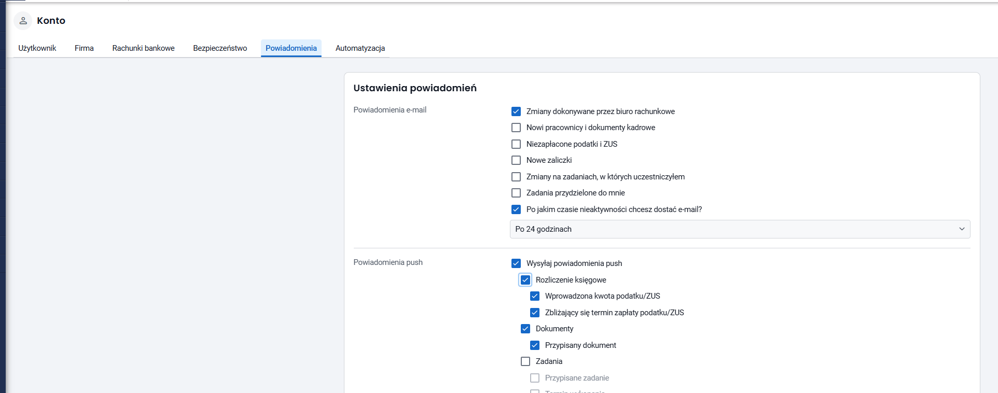Enable the Zadania push checkbox
The image size is (998, 393).
[x=525, y=361]
